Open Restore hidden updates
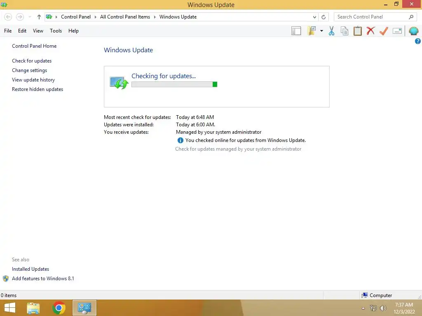The image size is (422, 316). click(x=38, y=89)
